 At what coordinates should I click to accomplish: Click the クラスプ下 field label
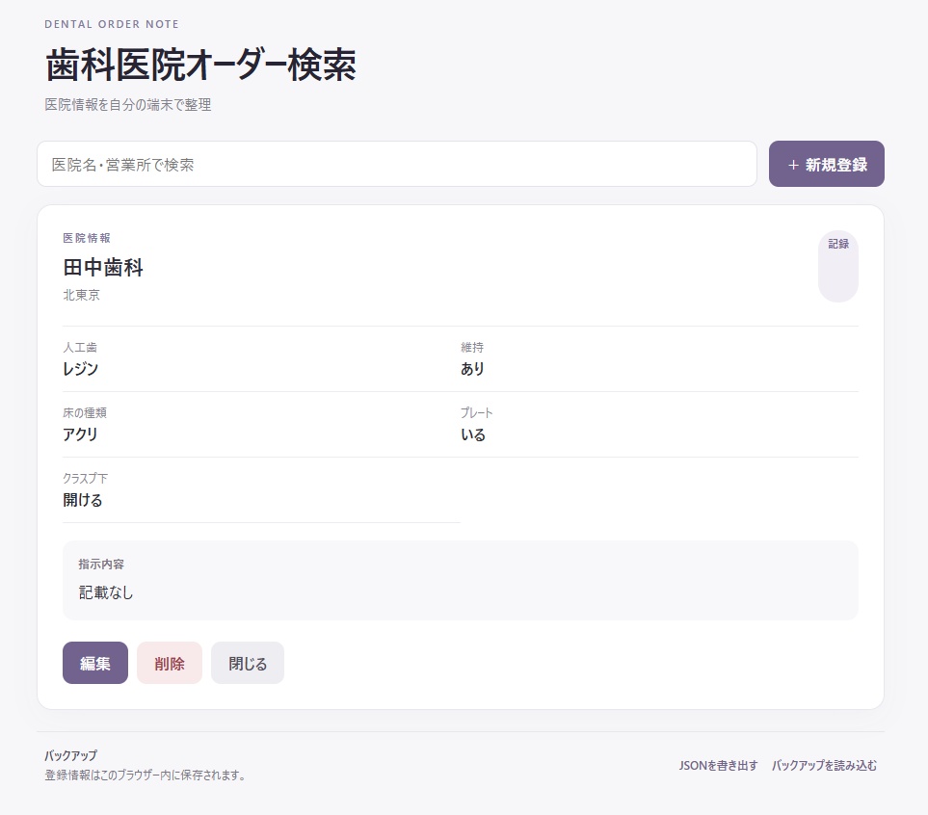[x=85, y=478]
